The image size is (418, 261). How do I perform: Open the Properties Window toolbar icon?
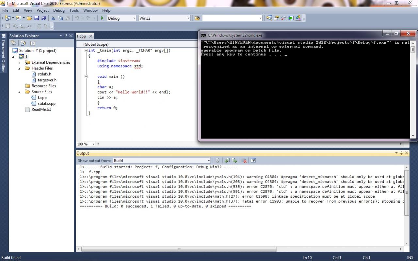(x=276, y=18)
